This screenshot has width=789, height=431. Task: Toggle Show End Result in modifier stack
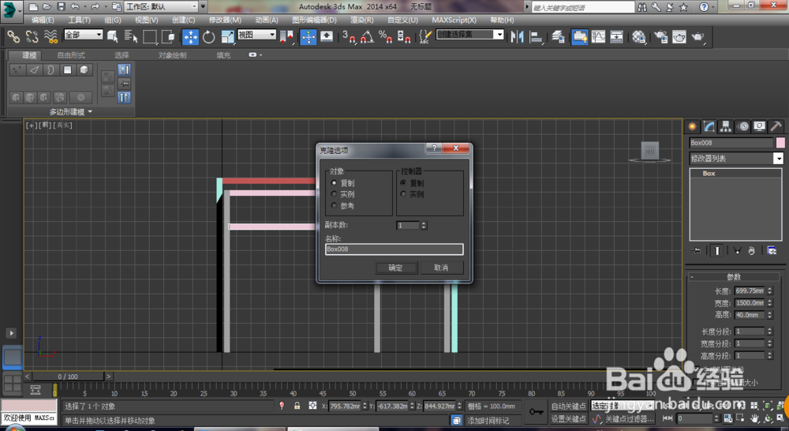(717, 251)
